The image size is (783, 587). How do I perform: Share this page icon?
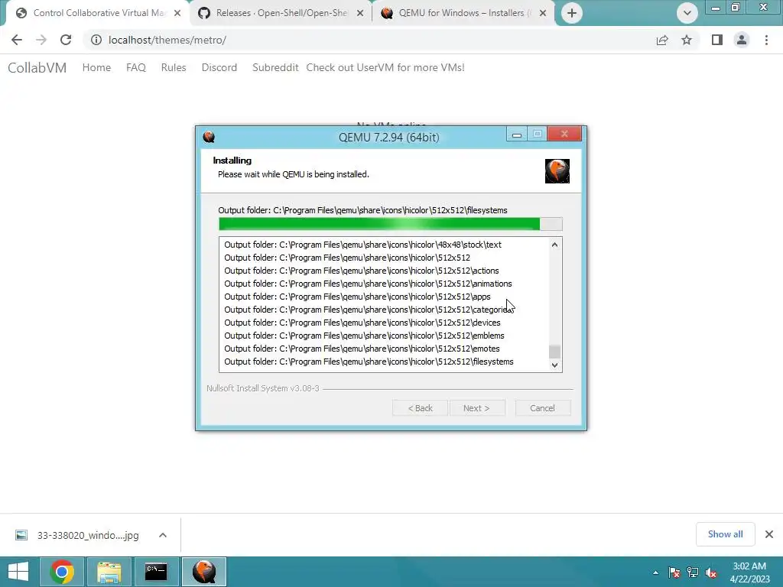pyautogui.click(x=662, y=40)
